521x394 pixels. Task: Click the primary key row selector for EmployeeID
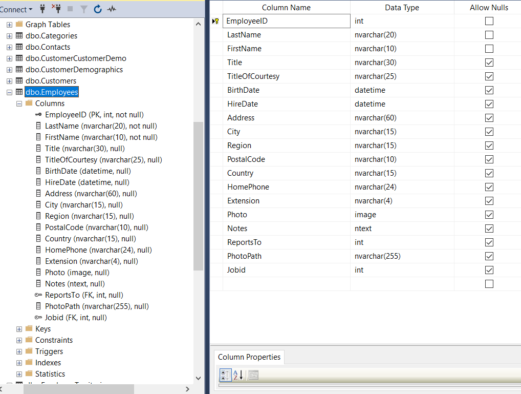(x=215, y=21)
